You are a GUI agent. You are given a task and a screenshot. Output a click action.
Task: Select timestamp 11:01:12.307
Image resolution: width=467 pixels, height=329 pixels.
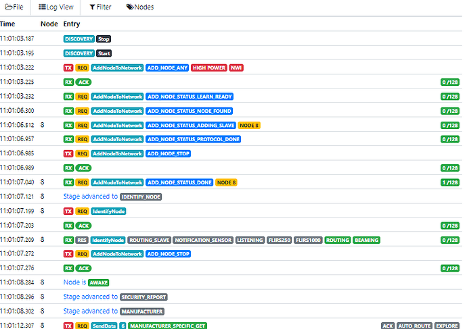17,326
